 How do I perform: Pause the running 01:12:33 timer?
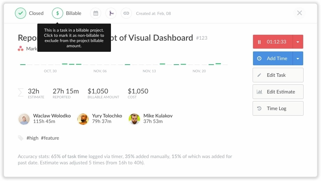click(x=273, y=42)
